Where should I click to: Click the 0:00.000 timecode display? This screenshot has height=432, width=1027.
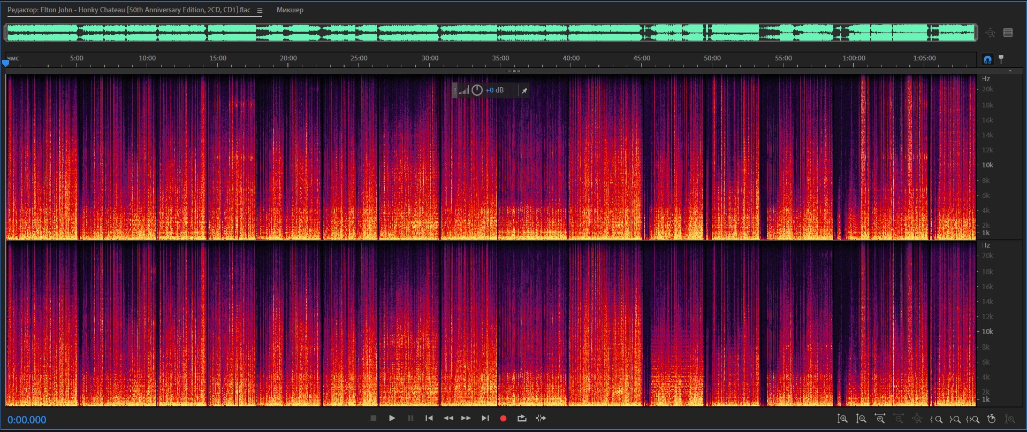(x=27, y=420)
